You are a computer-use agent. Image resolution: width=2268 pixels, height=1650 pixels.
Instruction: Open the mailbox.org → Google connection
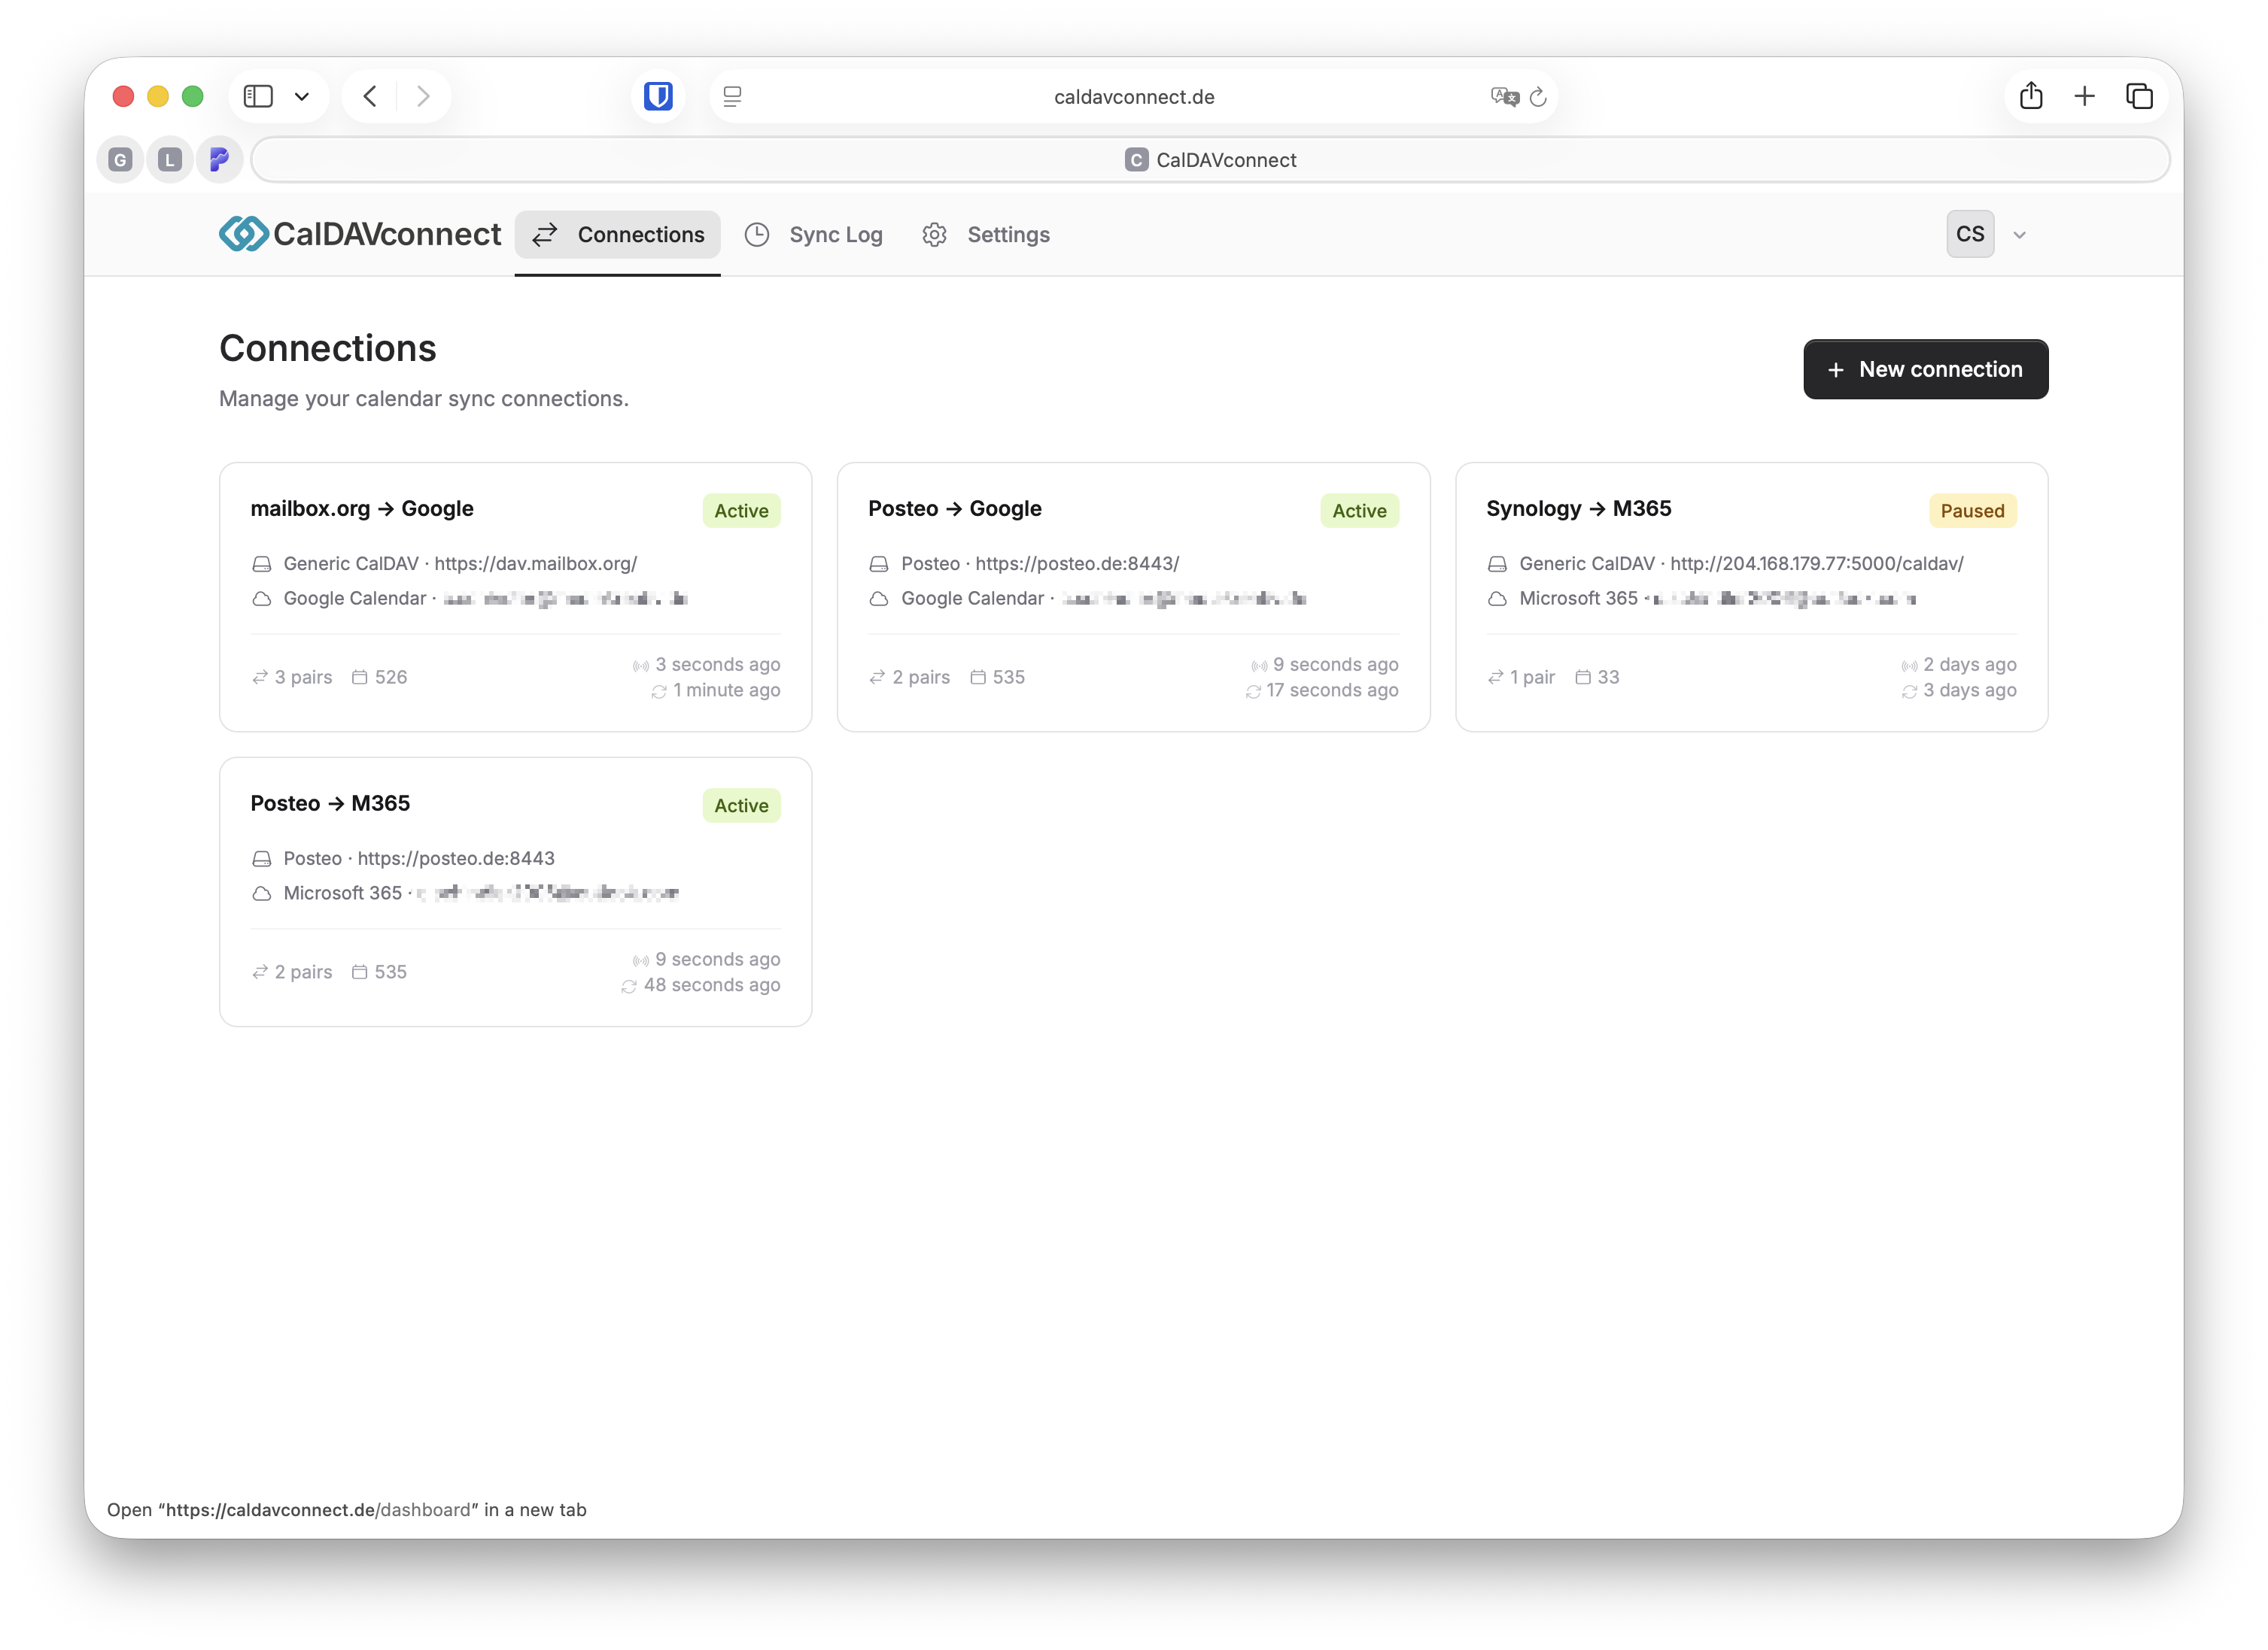point(362,508)
